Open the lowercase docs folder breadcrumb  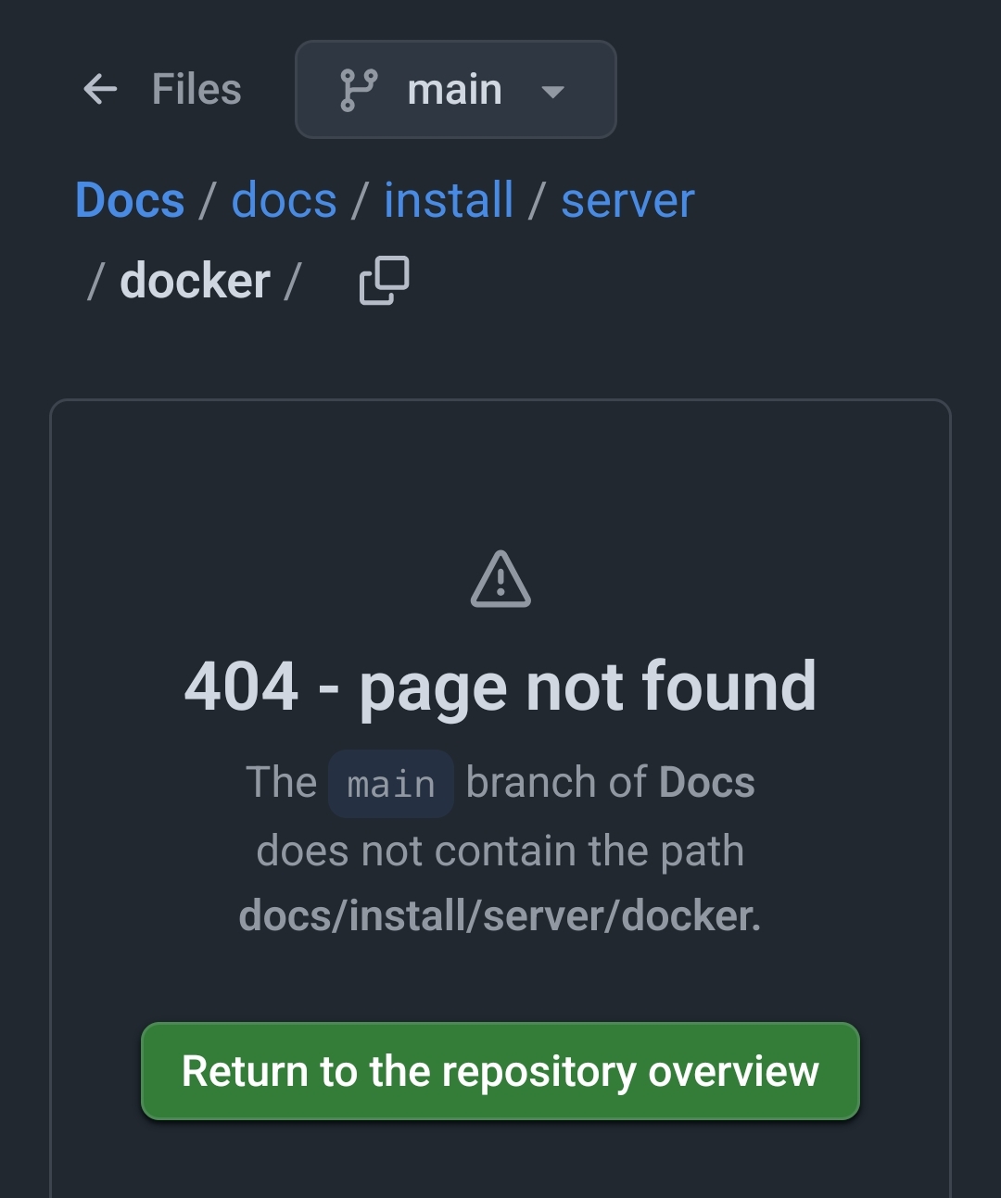284,200
